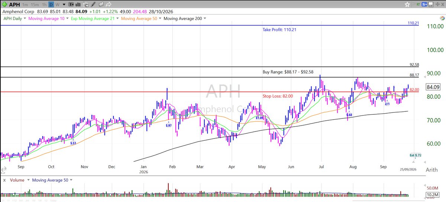
Task: Click the red 82.00 price tag
Action: tap(414, 89)
